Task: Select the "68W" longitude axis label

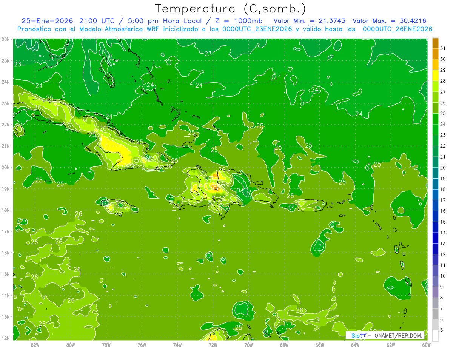Action: [284, 344]
